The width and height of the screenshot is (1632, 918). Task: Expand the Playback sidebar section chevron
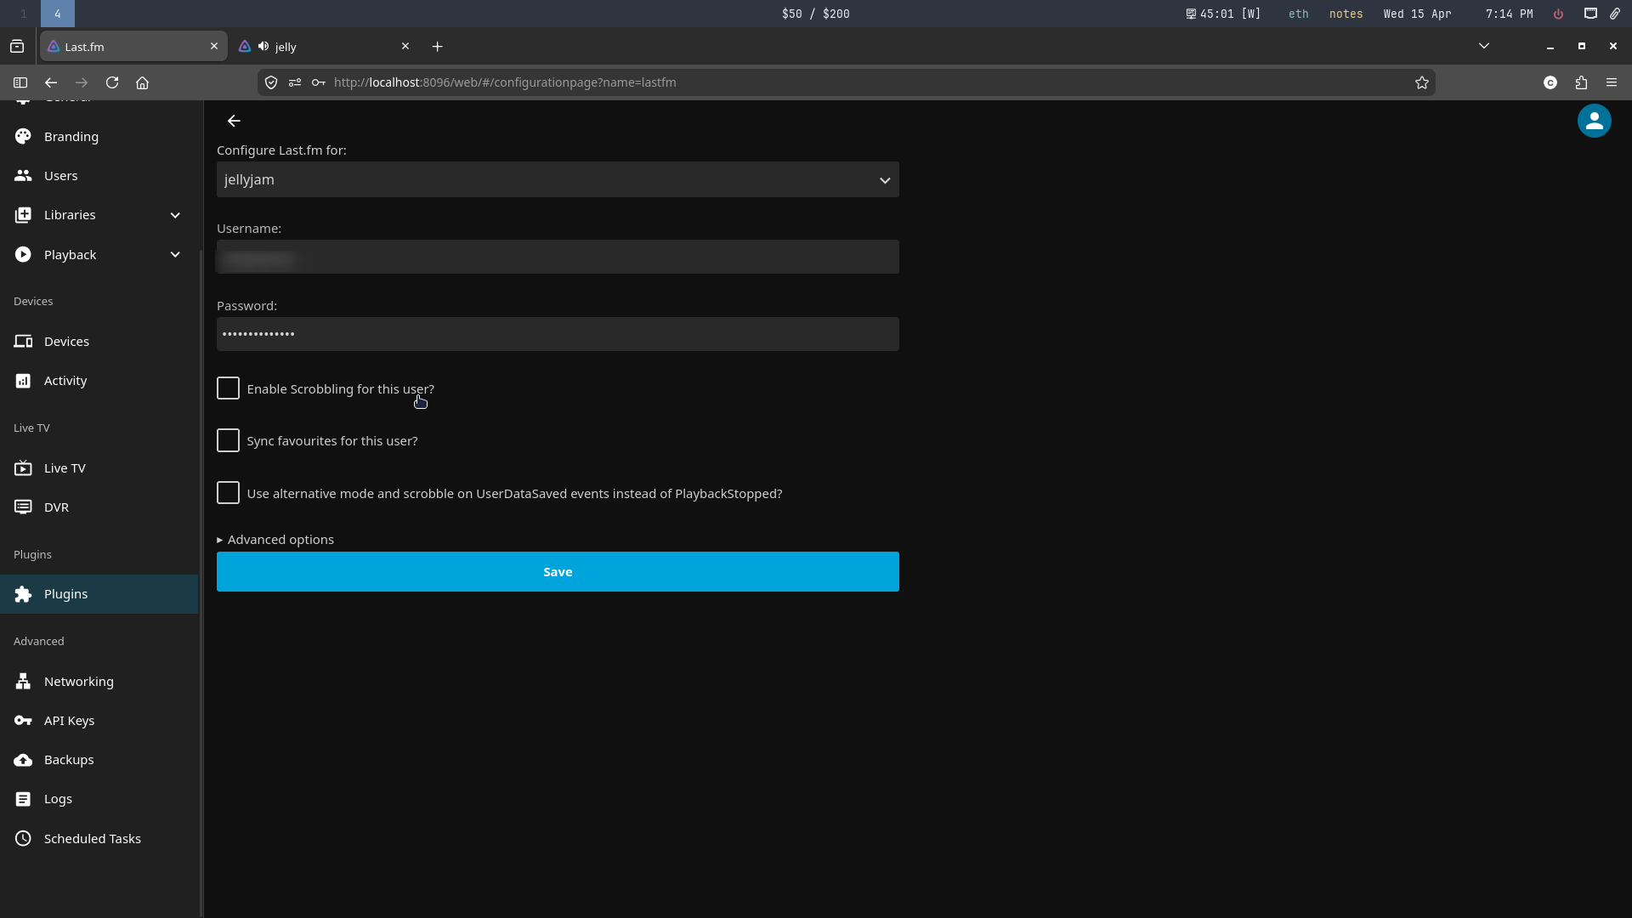point(175,254)
